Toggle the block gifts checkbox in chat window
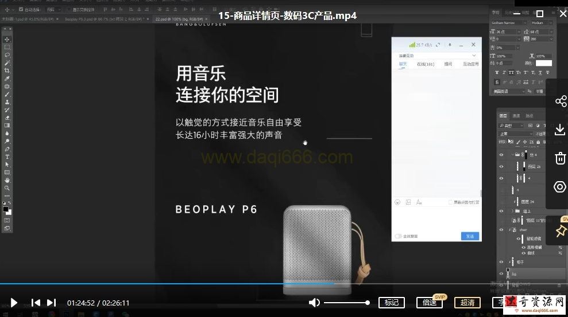 pos(451,202)
